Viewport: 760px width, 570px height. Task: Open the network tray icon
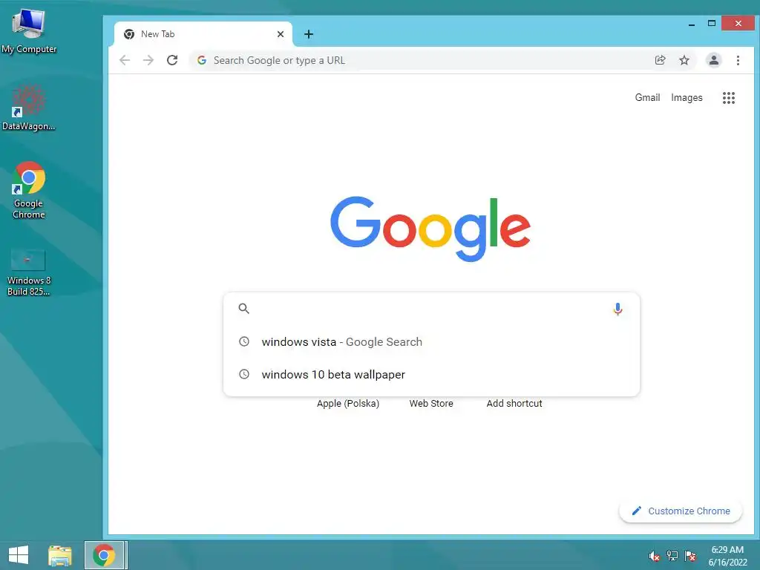(672, 556)
